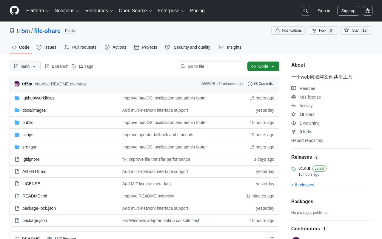Click the scale icon next to MIT license
The width and height of the screenshot is (382, 239).
coord(294,97)
